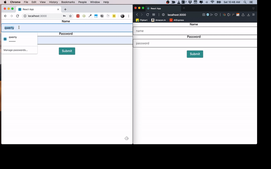Expand Opera's tab list menu at top right
Image resolution: width=271 pixels, height=169 pixels.
coord(253,8)
